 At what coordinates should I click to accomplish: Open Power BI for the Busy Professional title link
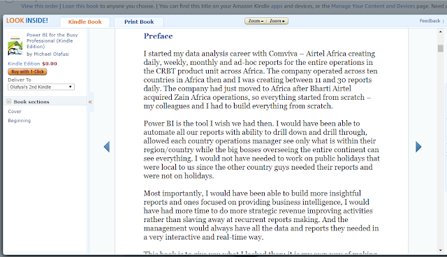52,41
